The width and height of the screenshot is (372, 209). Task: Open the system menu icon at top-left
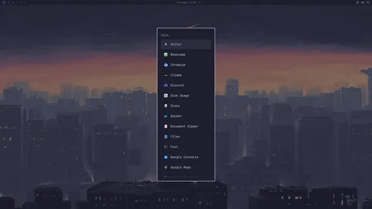pyautogui.click(x=4, y=2)
